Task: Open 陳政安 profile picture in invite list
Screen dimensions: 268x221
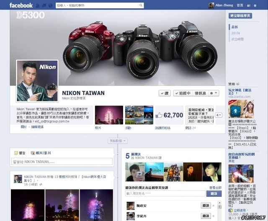Action: (x=131, y=206)
